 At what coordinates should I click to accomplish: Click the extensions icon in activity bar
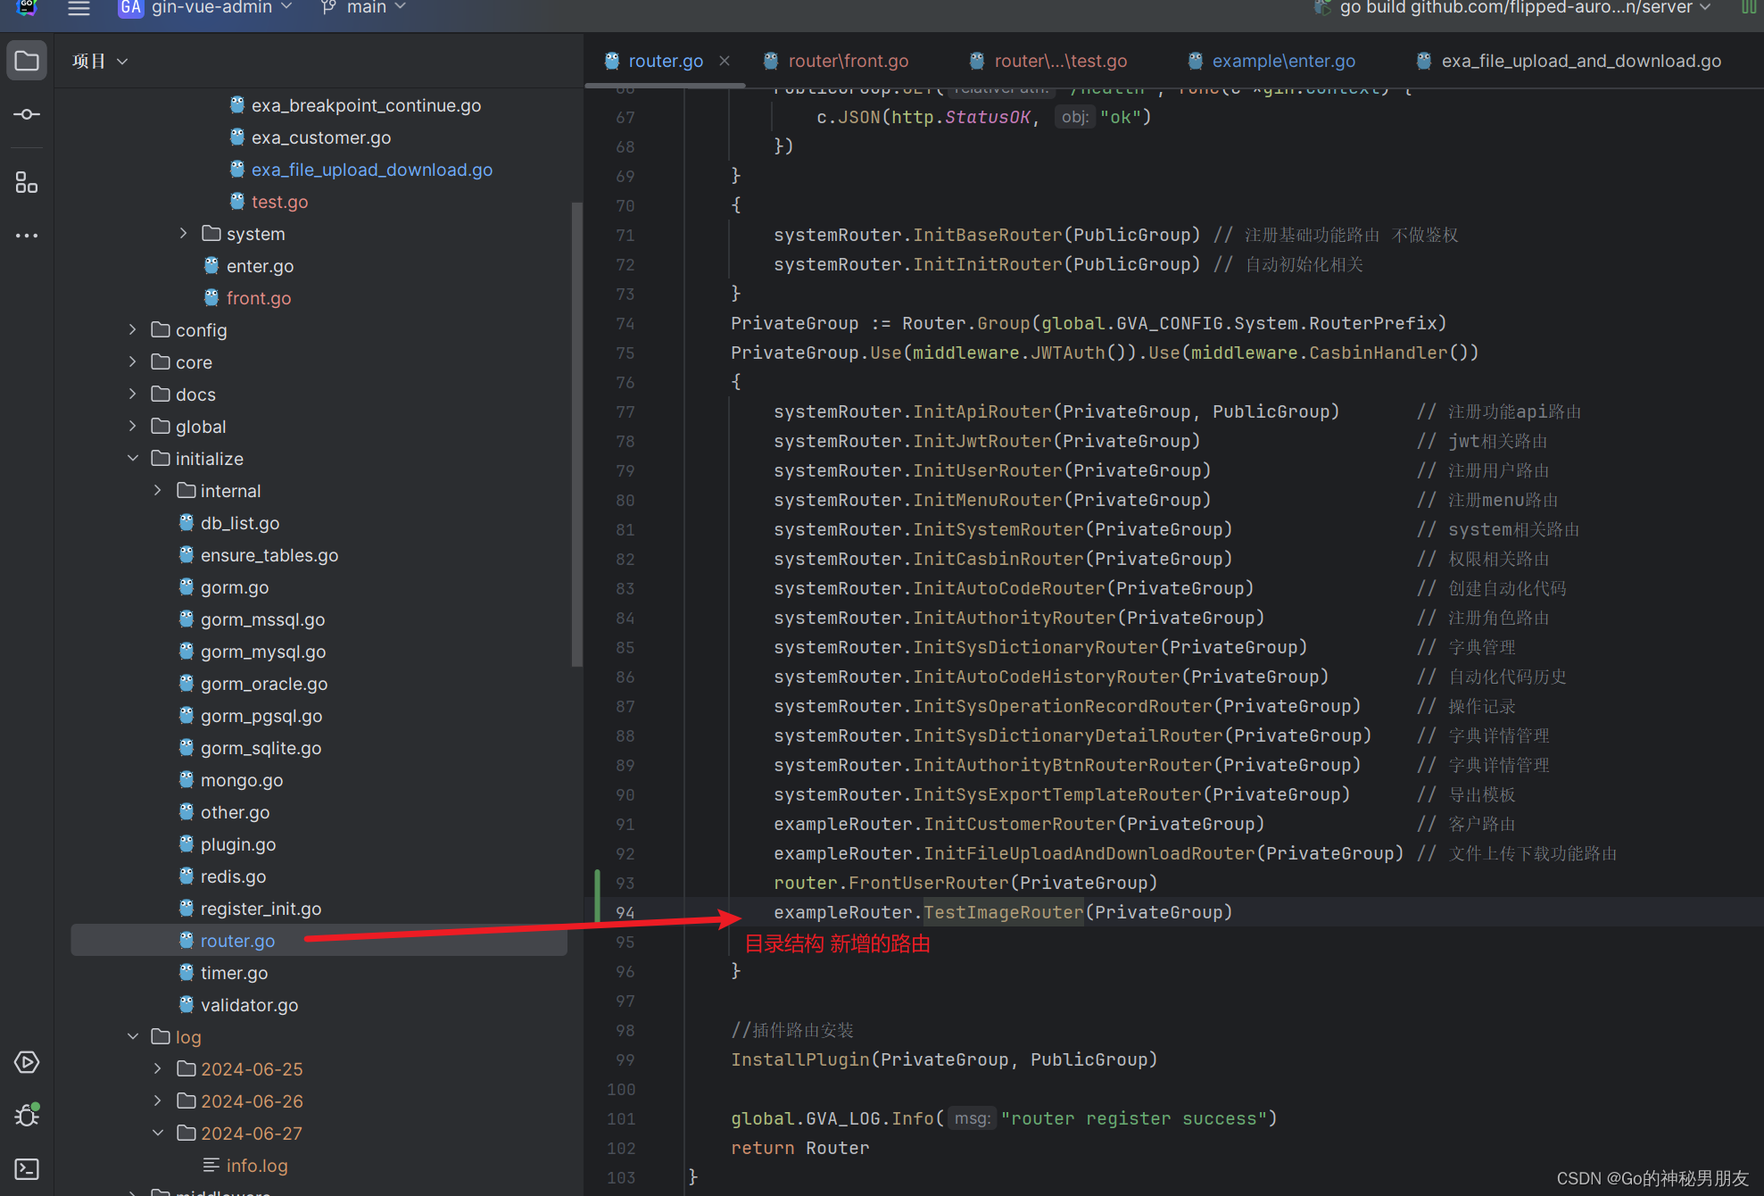[25, 186]
